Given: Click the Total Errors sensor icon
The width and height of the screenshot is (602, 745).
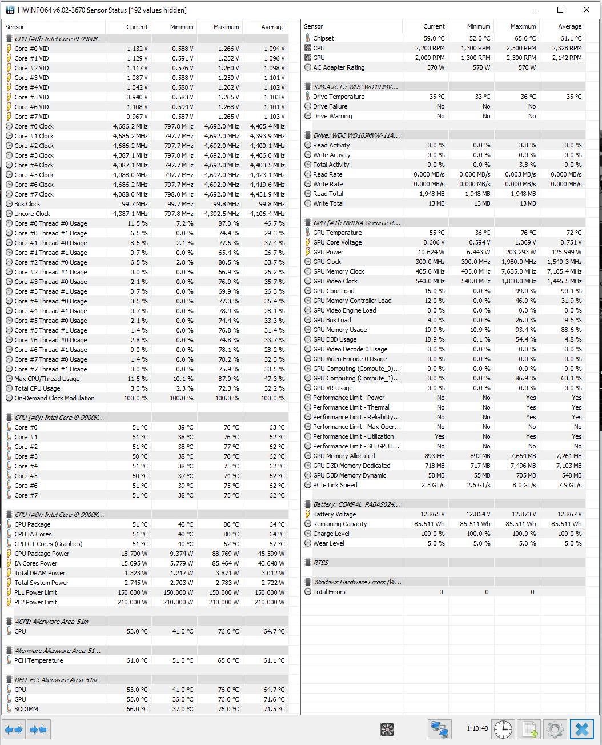Looking at the screenshot, I should tap(307, 592).
